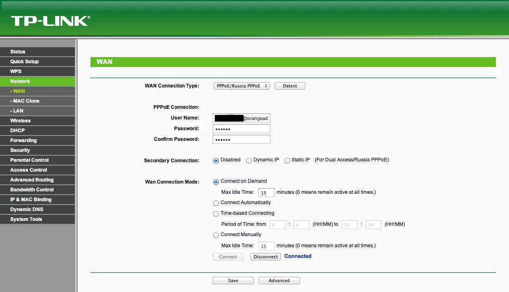The image size is (509, 292).
Task: Click the Disconnect button
Action: pos(265,256)
